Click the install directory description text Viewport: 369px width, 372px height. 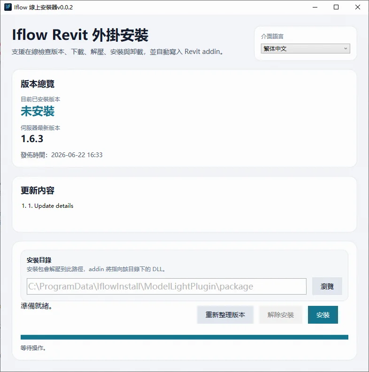point(96,269)
